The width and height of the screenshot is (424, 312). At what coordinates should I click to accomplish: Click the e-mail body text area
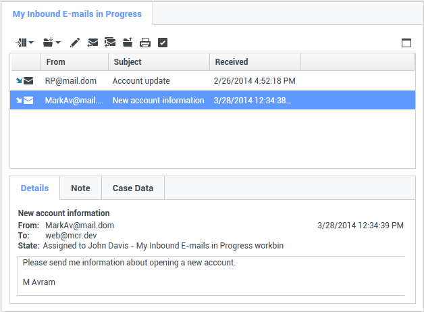(211, 275)
